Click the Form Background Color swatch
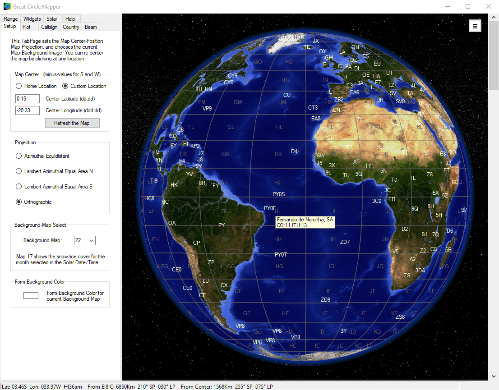The height and width of the screenshot is (390, 499). click(x=30, y=295)
